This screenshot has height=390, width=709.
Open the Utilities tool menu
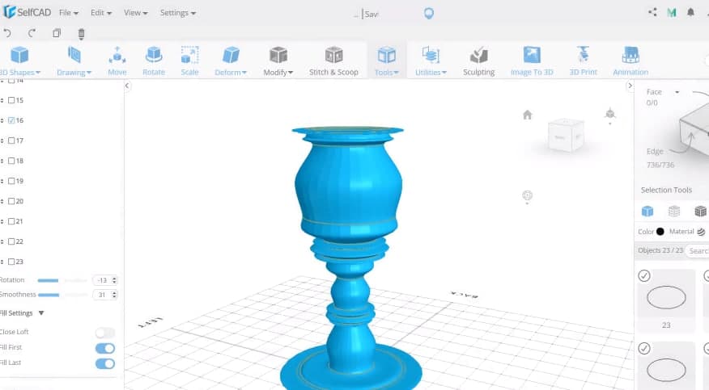pyautogui.click(x=431, y=61)
